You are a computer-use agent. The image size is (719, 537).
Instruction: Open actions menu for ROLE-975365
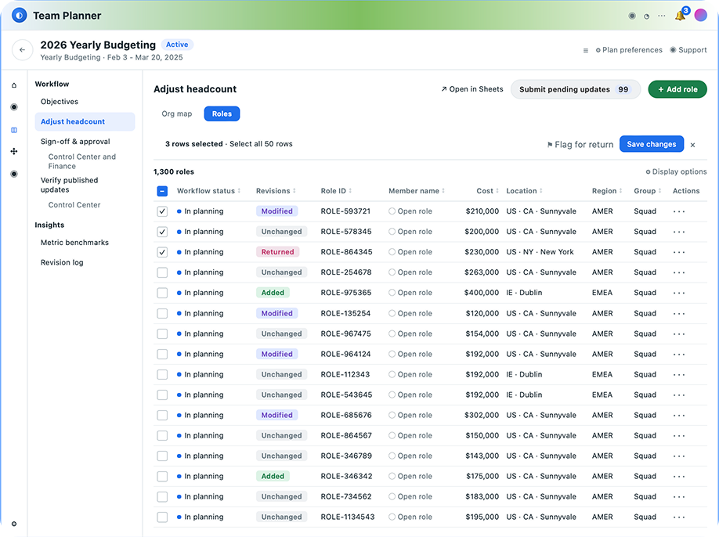coord(679,293)
